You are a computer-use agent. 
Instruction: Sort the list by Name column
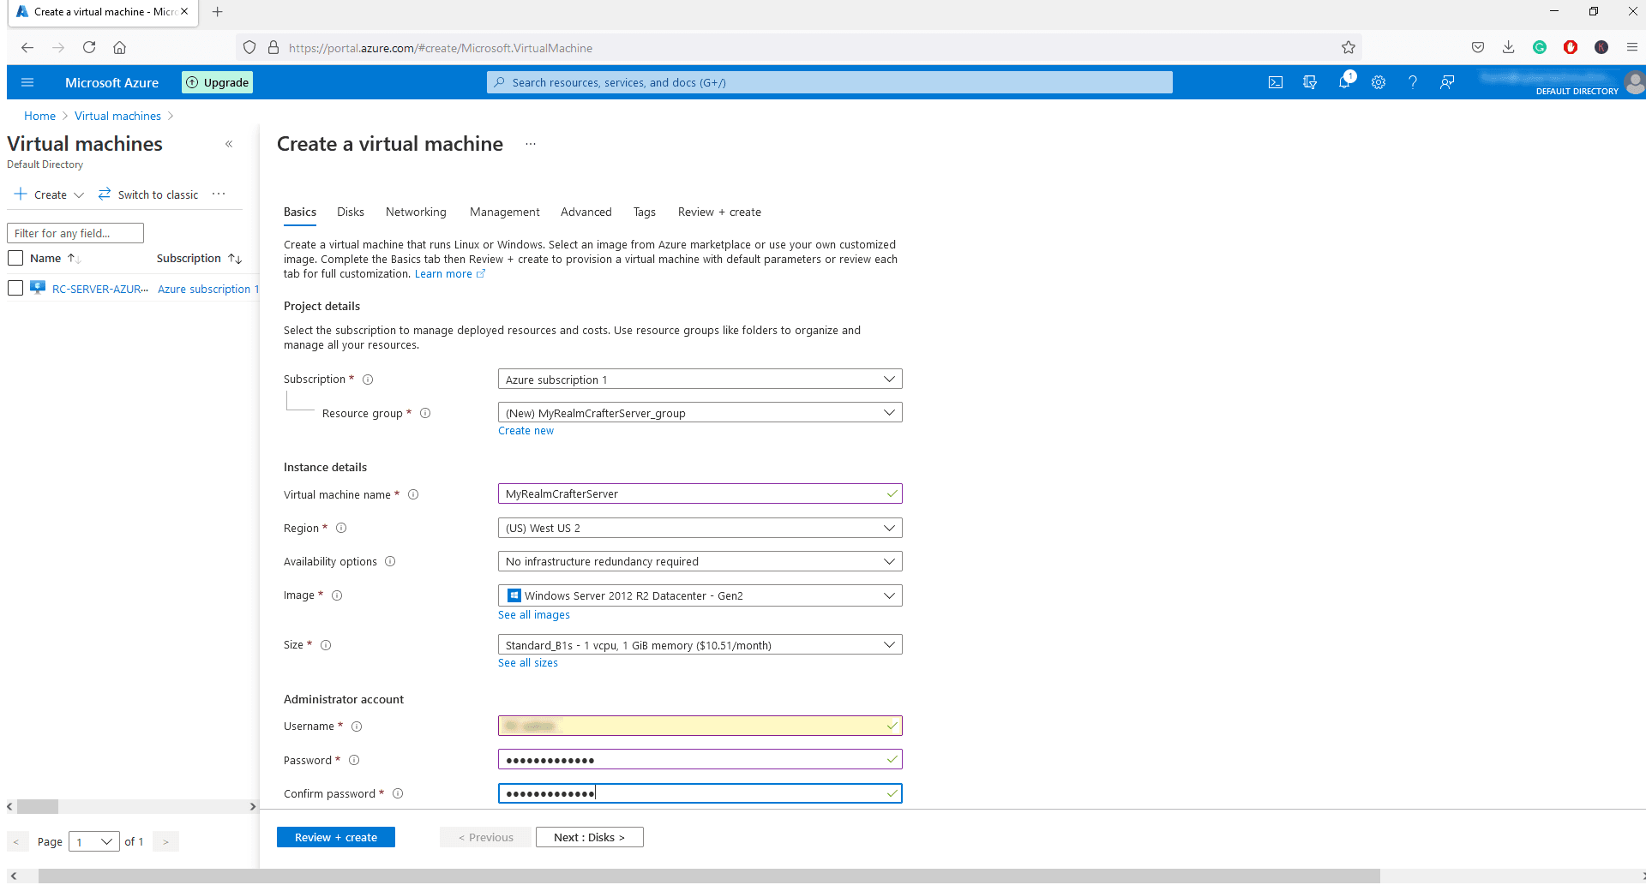click(x=55, y=258)
